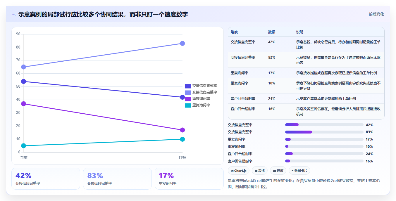Screen dimensions: 396x201
Task: Click the 数据 table column header
Action: 272,32
